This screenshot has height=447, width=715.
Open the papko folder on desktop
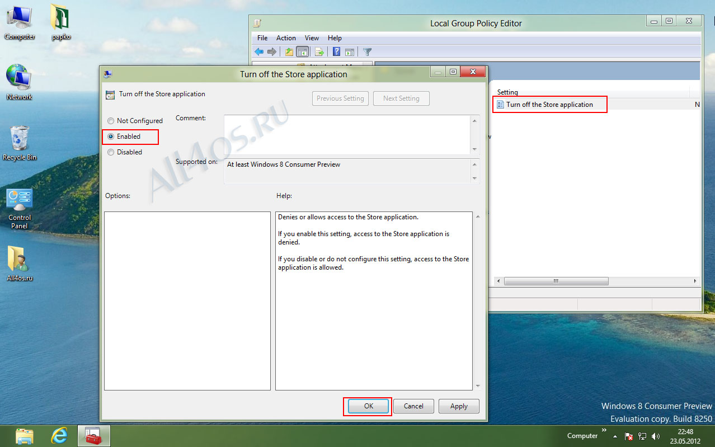click(60, 22)
